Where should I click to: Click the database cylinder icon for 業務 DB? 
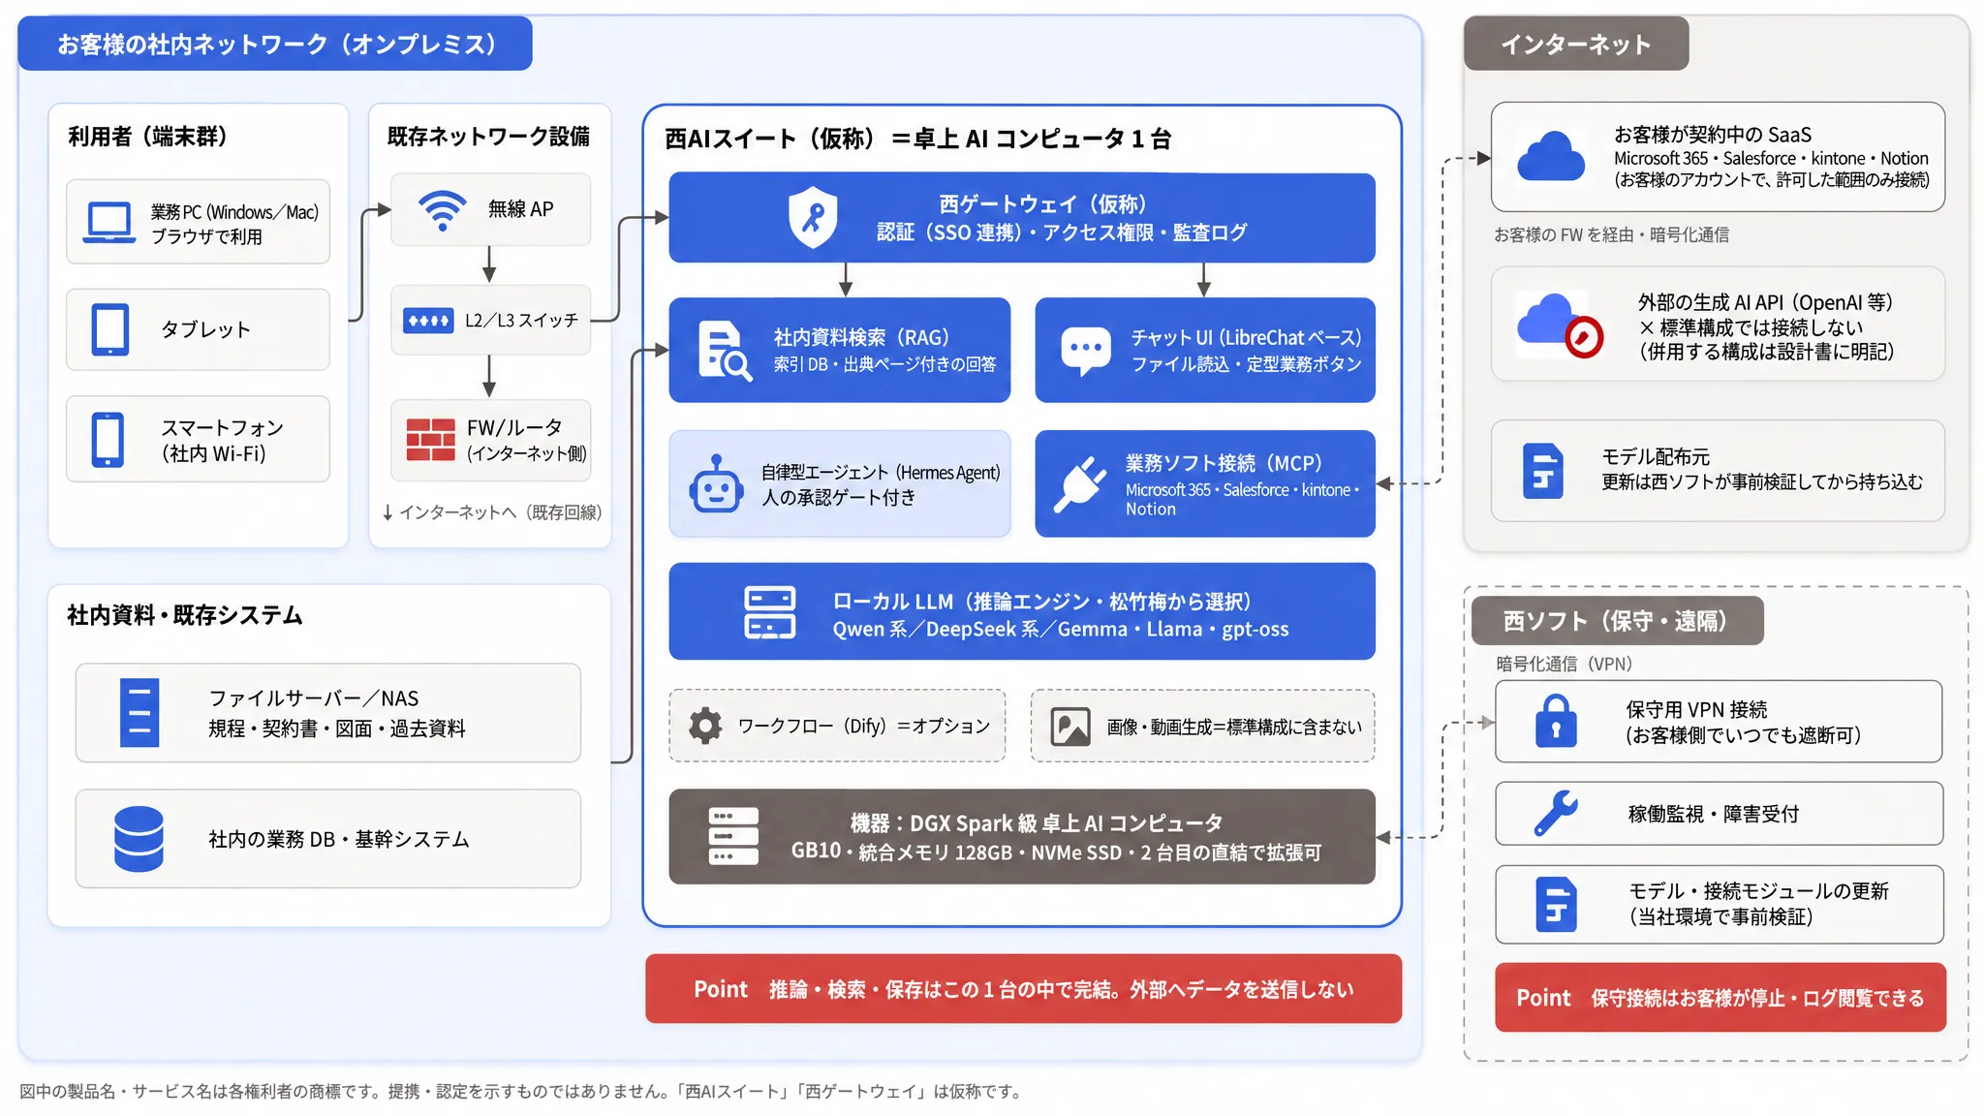[x=139, y=839]
